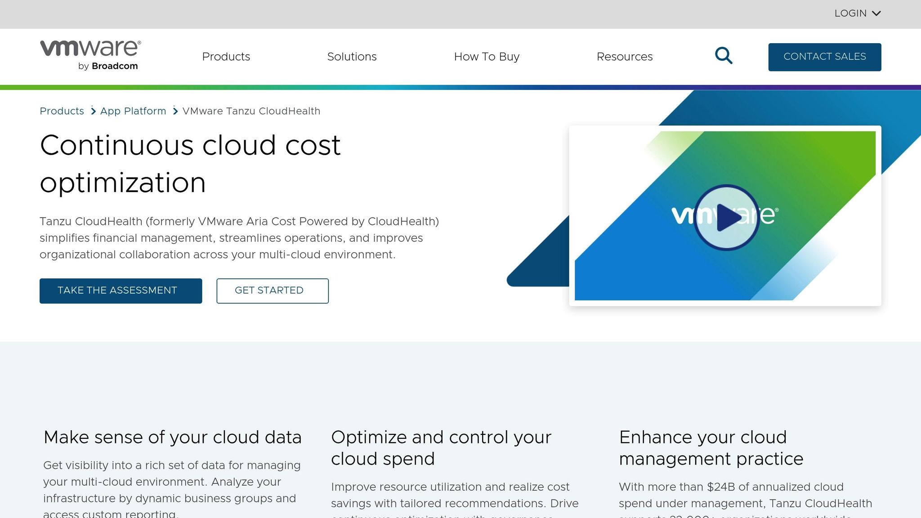The image size is (921, 518).
Task: Open the Products navigation menu
Action: [x=226, y=57]
